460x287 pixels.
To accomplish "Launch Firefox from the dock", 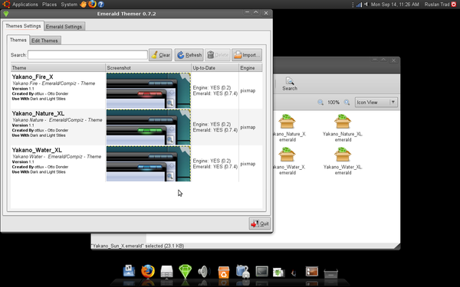I will click(x=147, y=271).
